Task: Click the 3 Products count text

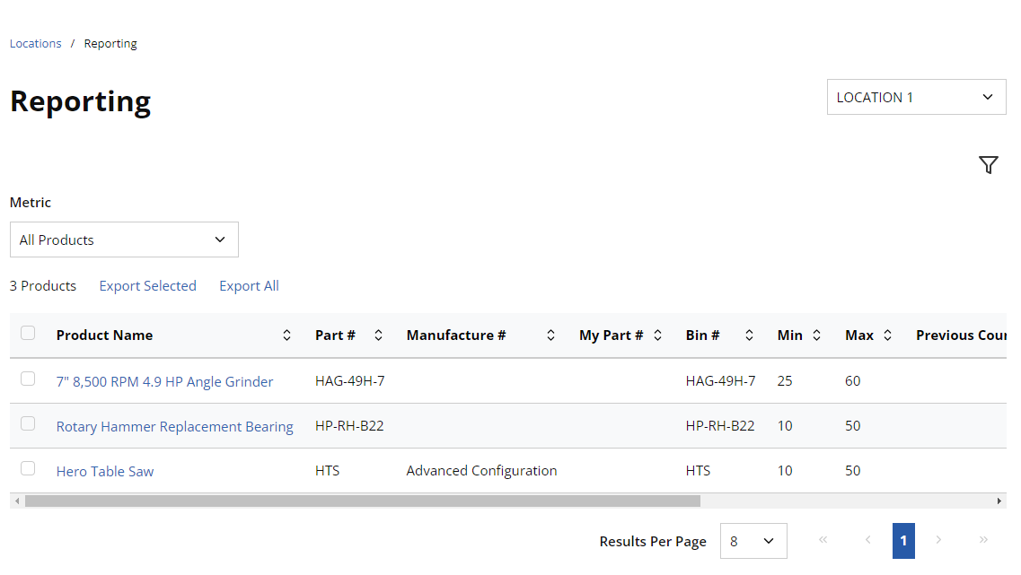Action: point(43,286)
